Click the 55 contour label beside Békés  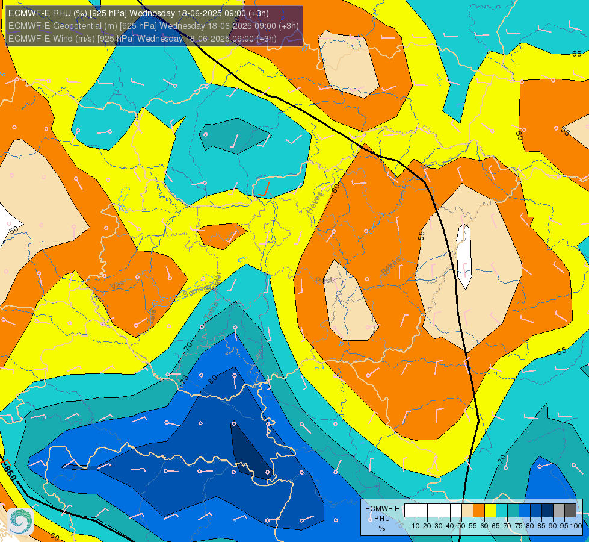tap(421, 236)
